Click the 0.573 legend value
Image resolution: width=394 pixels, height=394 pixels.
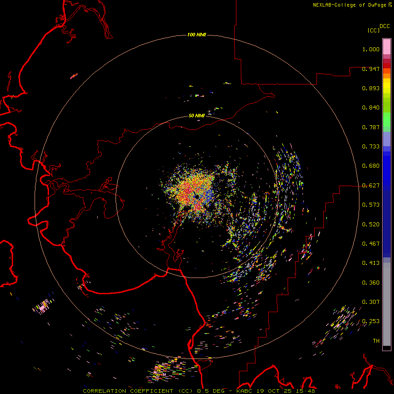371,205
